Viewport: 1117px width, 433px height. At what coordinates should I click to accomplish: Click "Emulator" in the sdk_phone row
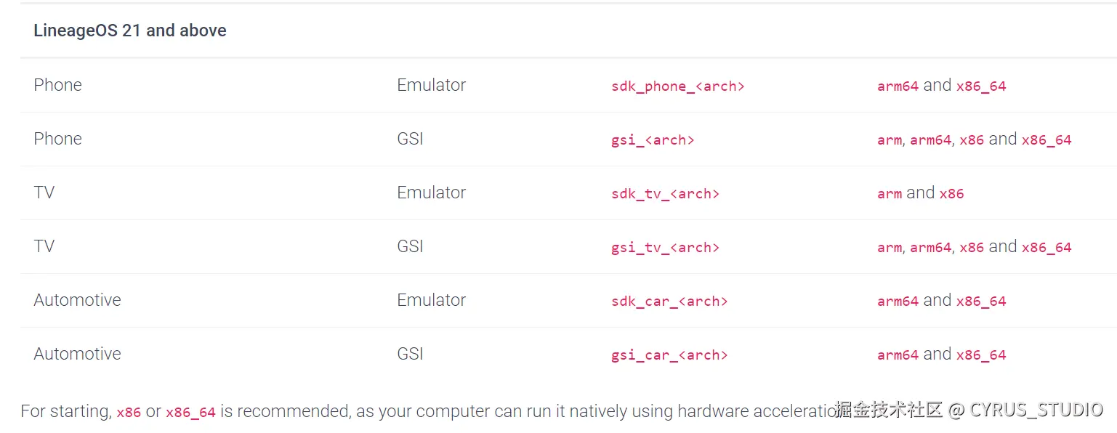point(431,85)
